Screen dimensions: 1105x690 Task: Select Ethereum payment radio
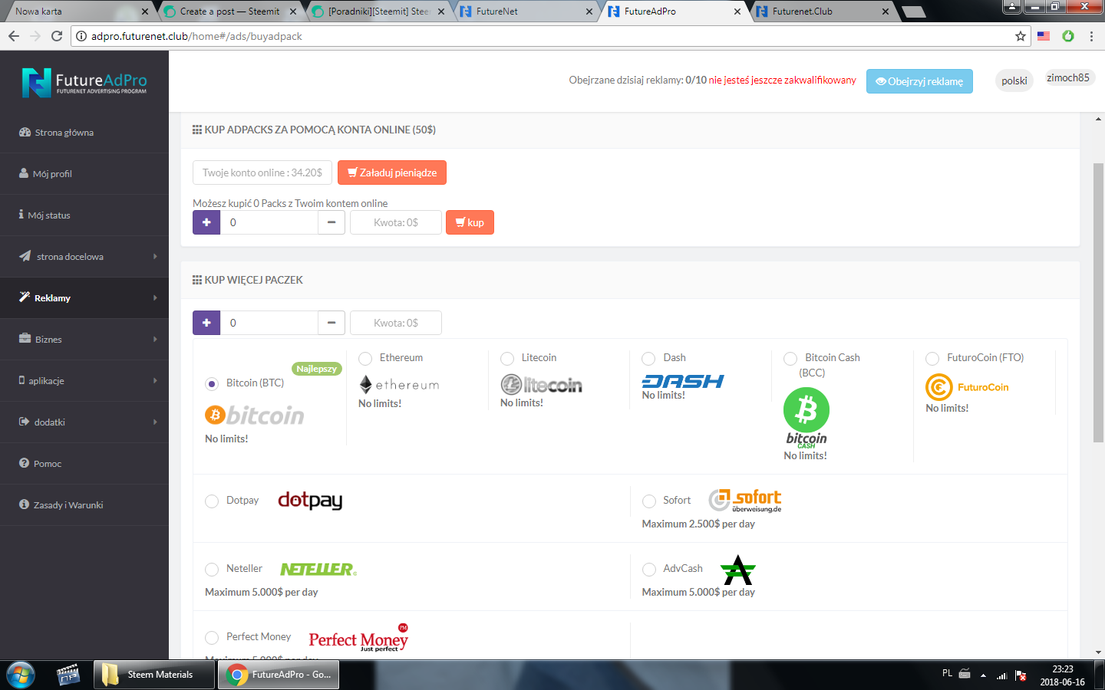click(365, 358)
